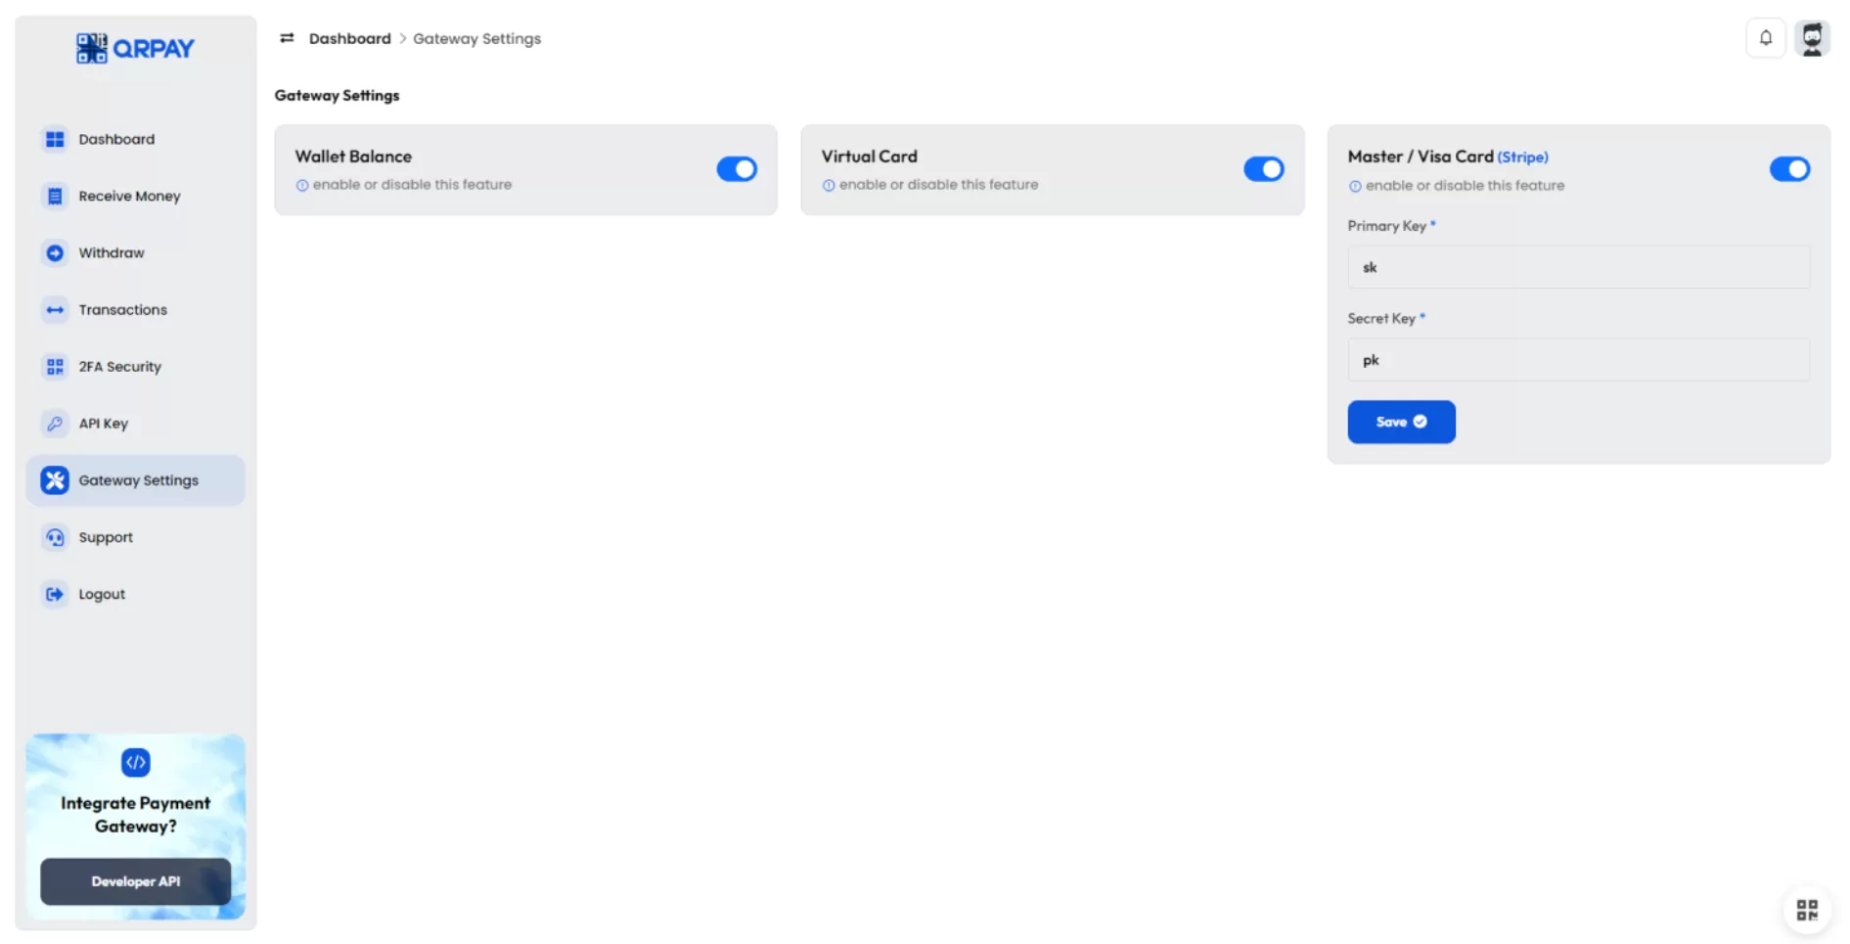Open the user profile avatar
This screenshot has width=1850, height=944.
(1812, 39)
